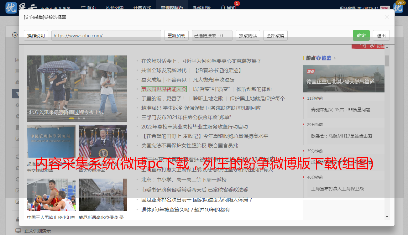The height and width of the screenshot is (235, 408).
Task: Click the 已选链接数：0 field
Action: (212, 35)
